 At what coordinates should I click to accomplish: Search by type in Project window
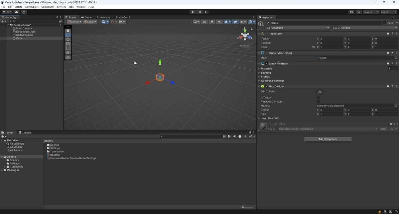[229, 136]
